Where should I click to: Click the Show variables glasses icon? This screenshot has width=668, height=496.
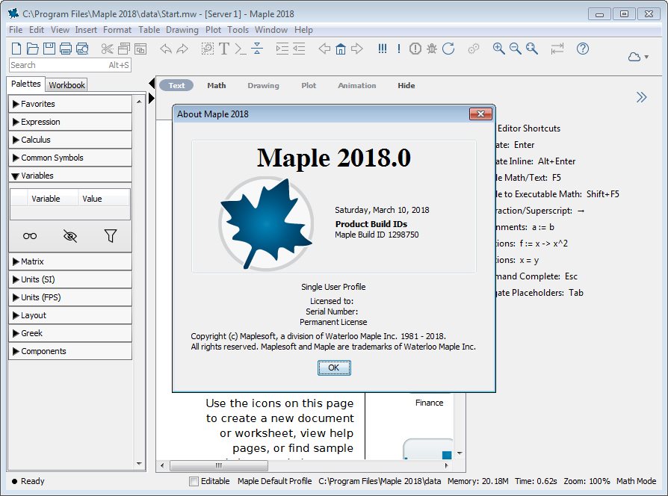point(30,236)
